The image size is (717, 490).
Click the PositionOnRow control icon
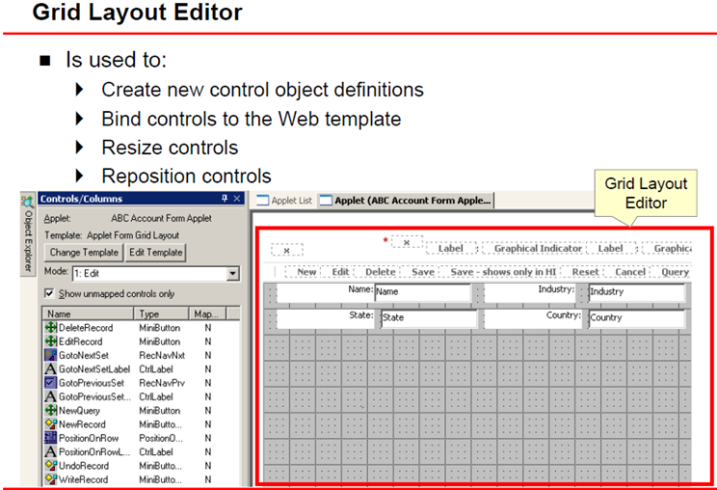(51, 438)
